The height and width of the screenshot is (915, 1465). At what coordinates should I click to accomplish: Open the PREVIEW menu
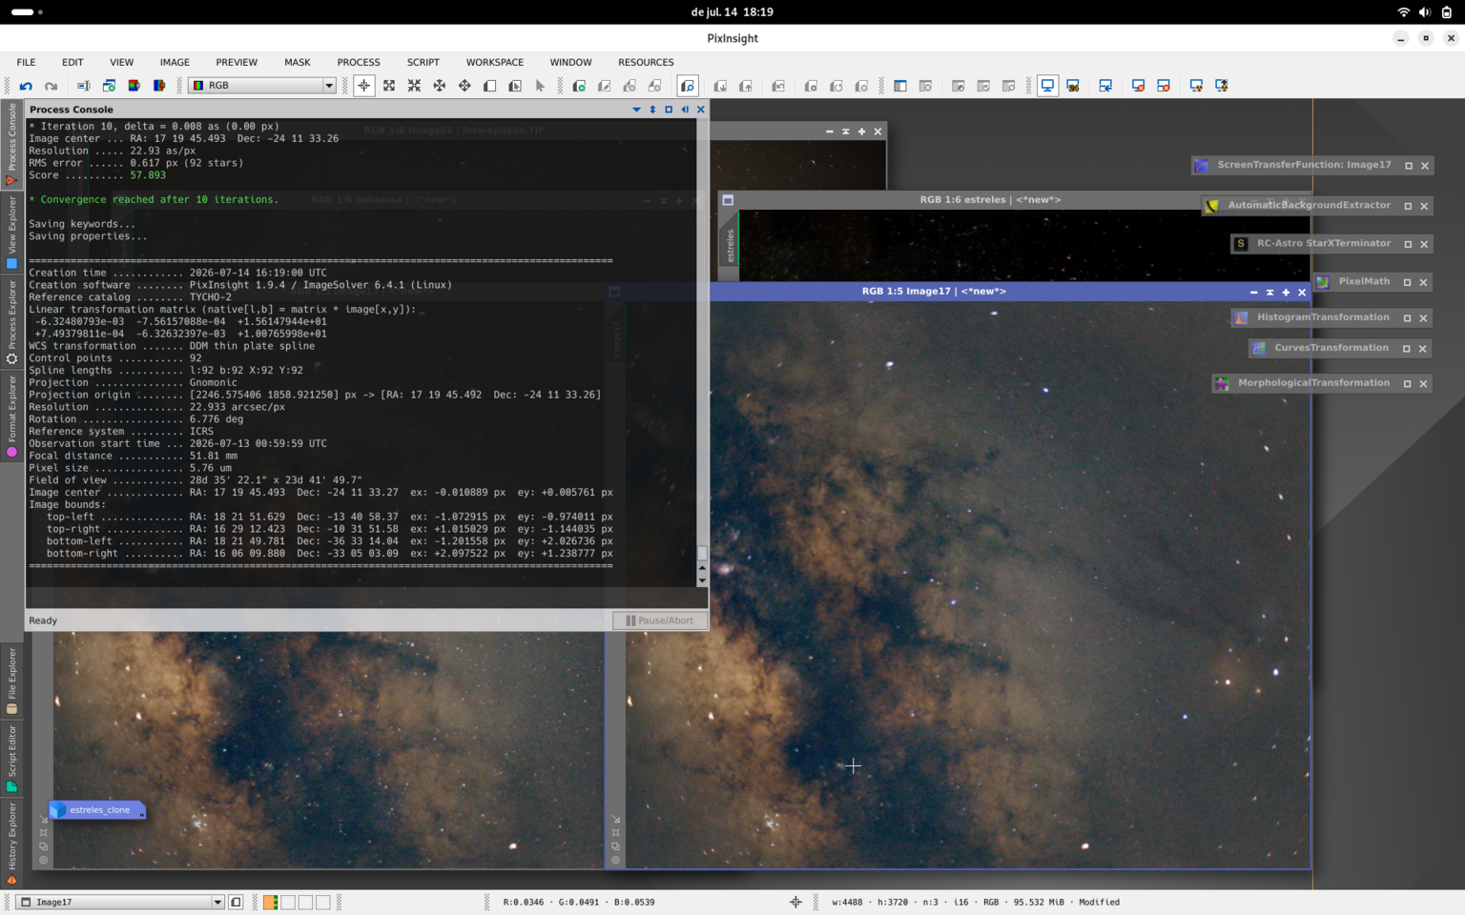point(237,62)
